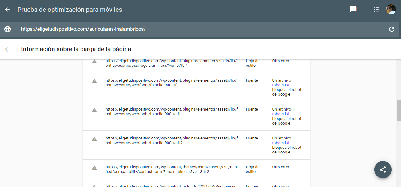This screenshot has height=187, width=401.
Task: Select the contact-form-7-main.min.css URL text
Action: [x=172, y=169]
